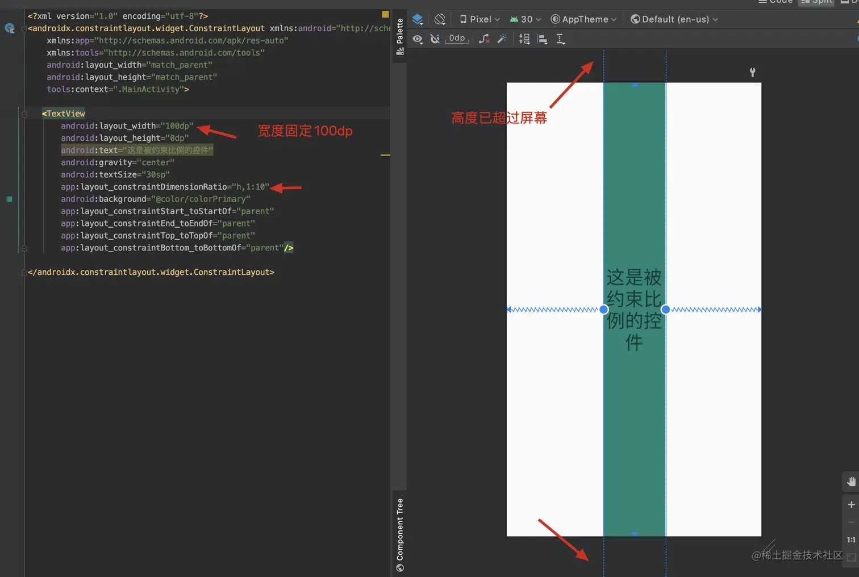859x577 pixels.
Task: Click the Clear All Constraints icon
Action: [484, 39]
